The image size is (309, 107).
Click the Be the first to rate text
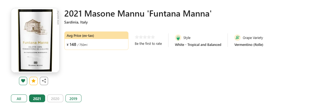pos(148,44)
